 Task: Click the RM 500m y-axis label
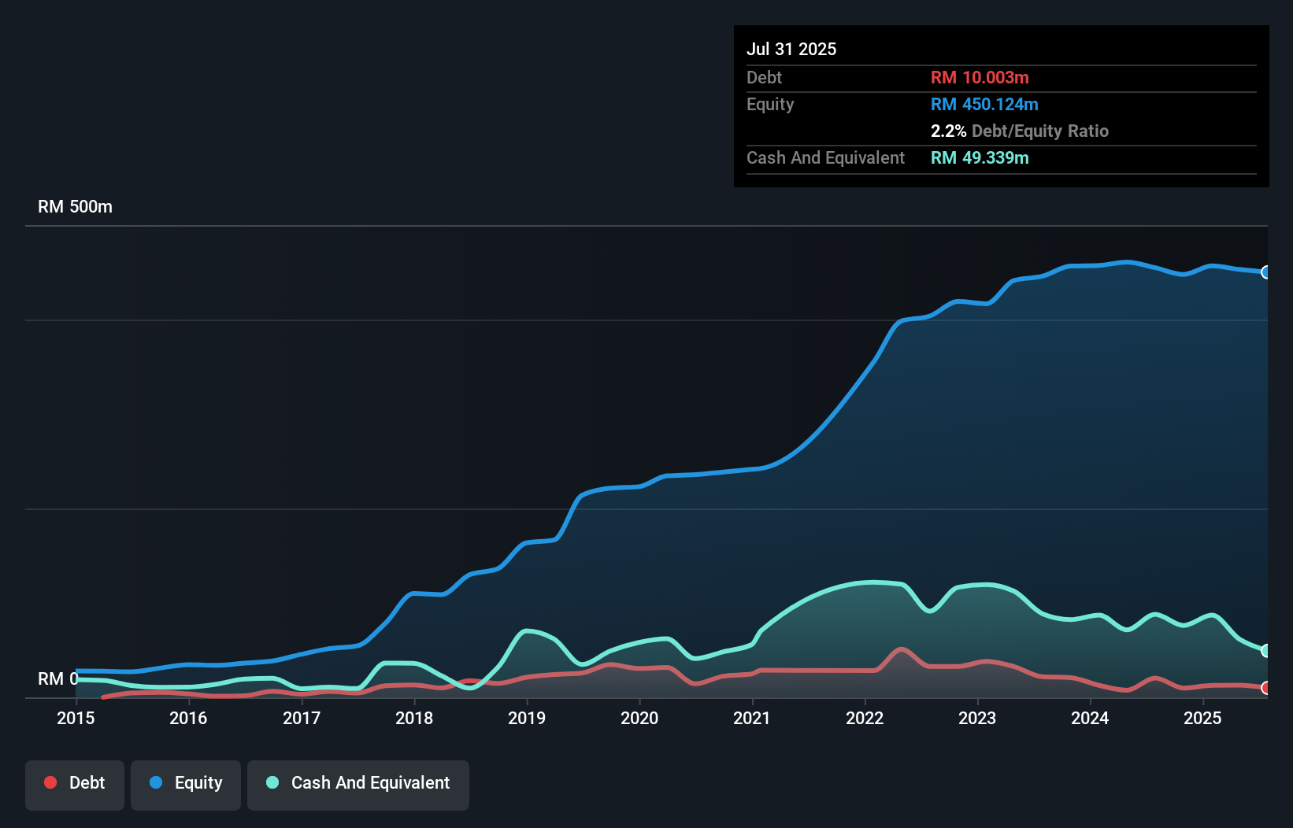[x=76, y=207]
